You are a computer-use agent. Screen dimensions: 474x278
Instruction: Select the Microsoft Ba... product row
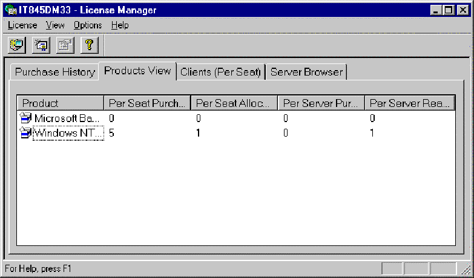tap(236, 118)
